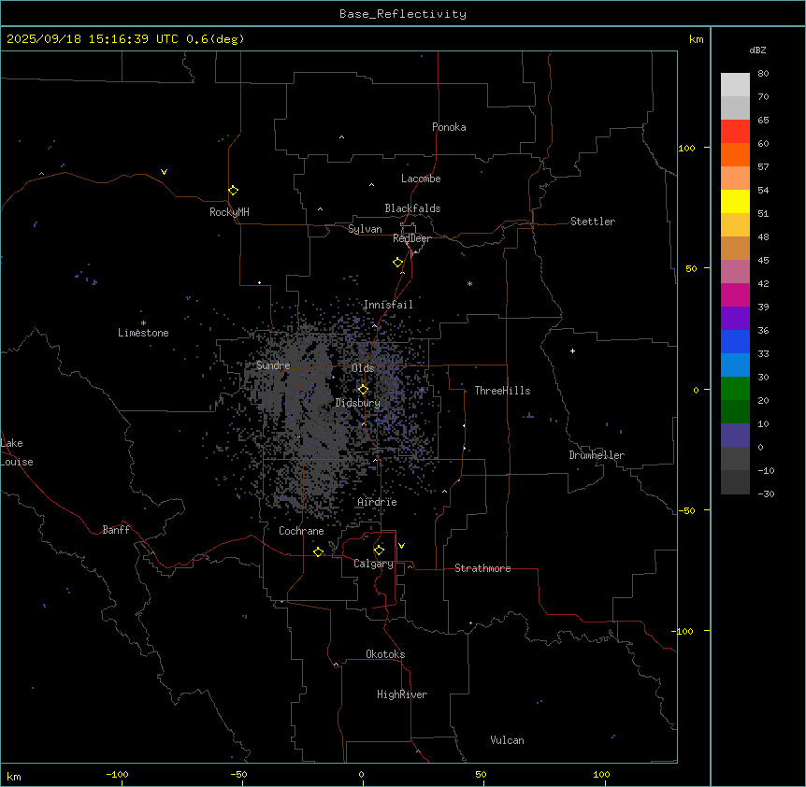Click the Stettler city label
This screenshot has height=787, width=806.
click(x=593, y=222)
